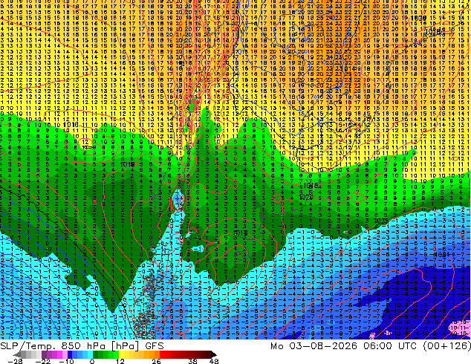Click the '48' legend label
471x364 pixels.
pos(213,361)
